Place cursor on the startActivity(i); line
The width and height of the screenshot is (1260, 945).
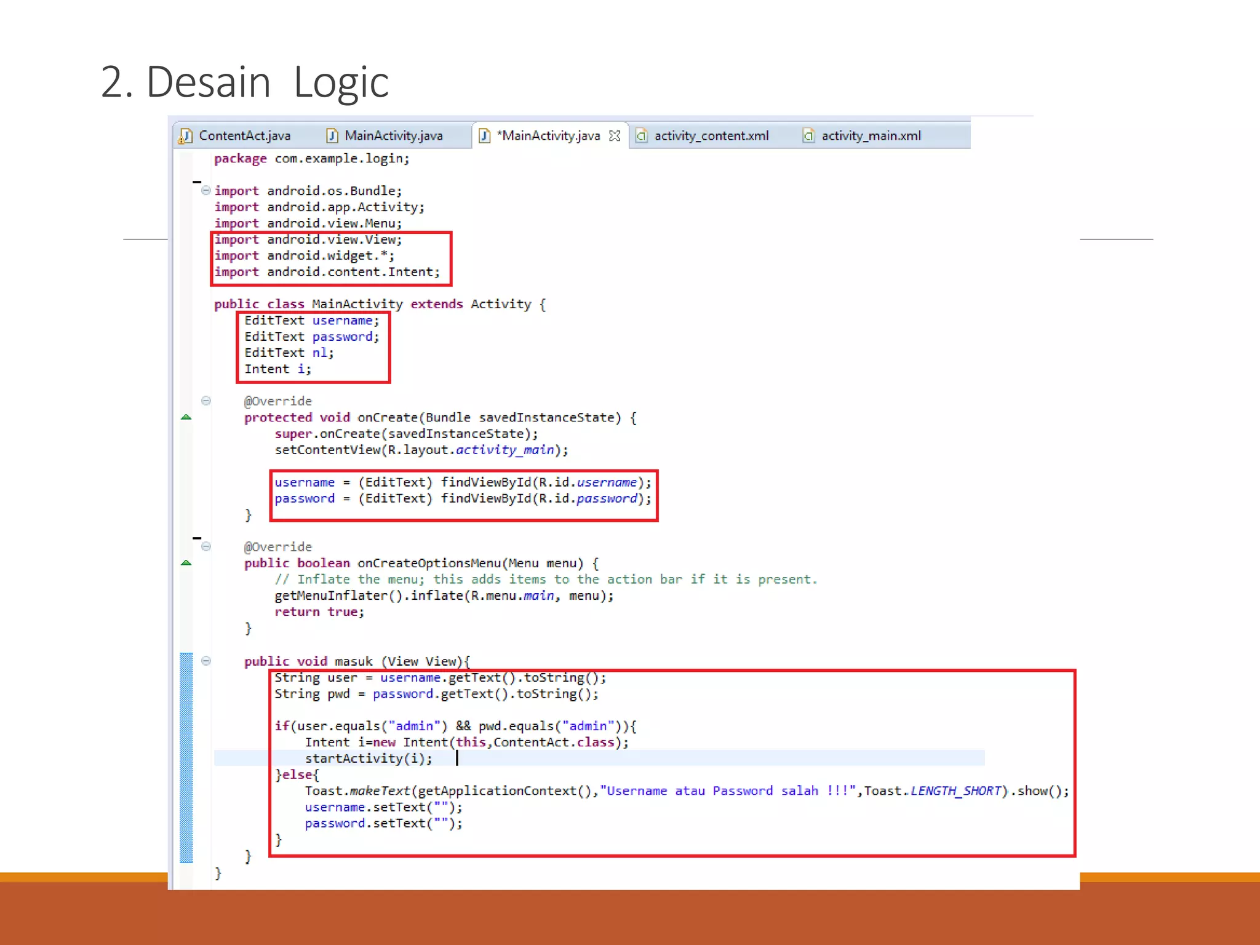pyautogui.click(x=369, y=759)
